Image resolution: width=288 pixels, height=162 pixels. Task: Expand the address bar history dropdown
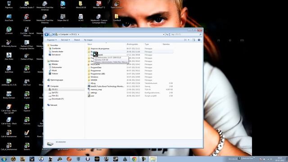click(164, 34)
